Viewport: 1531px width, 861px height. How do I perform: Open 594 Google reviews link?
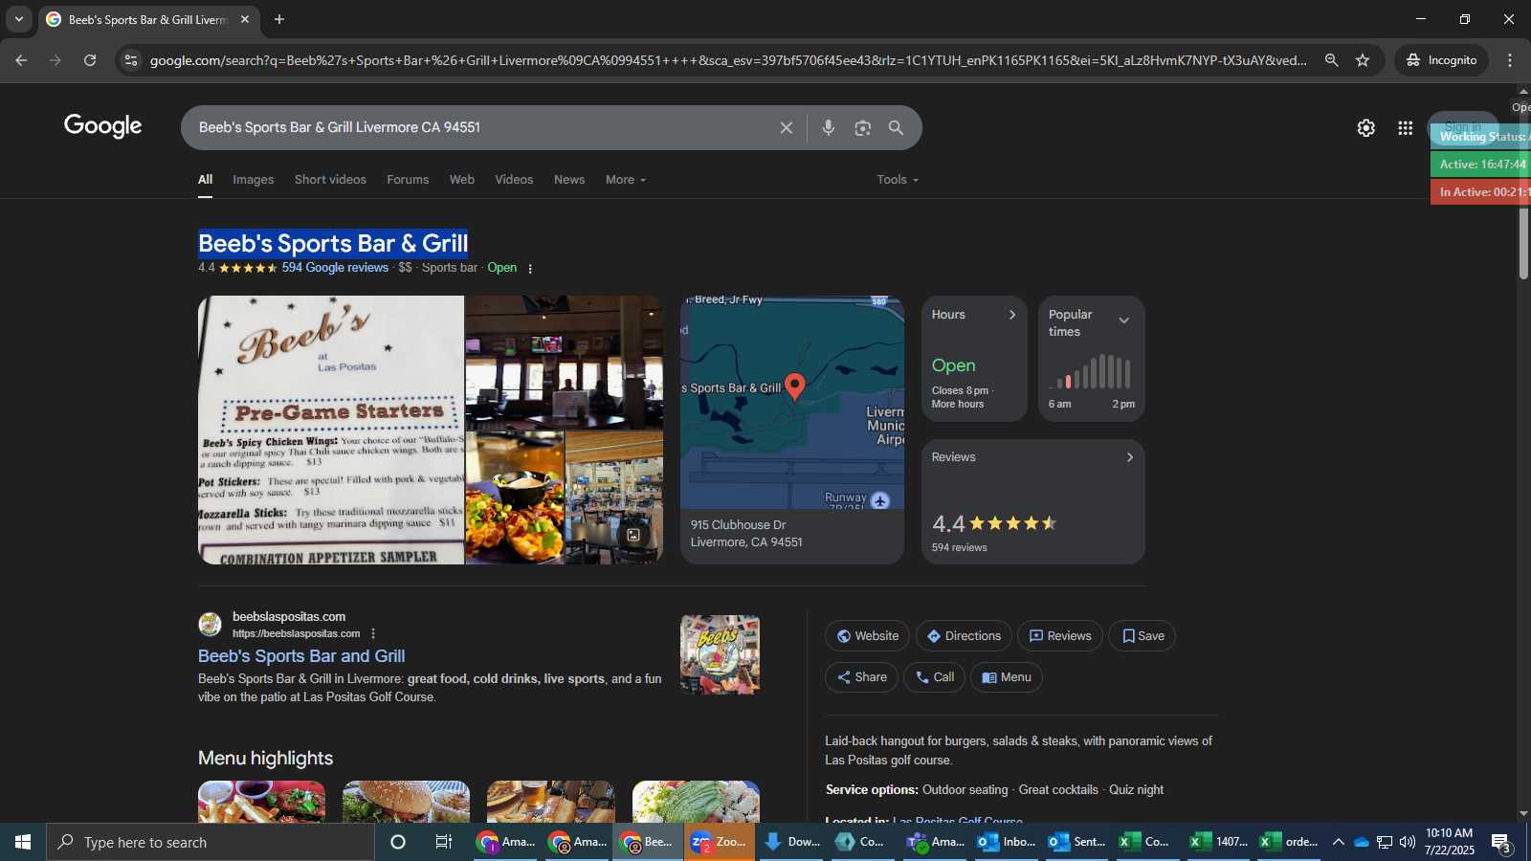pos(335,268)
